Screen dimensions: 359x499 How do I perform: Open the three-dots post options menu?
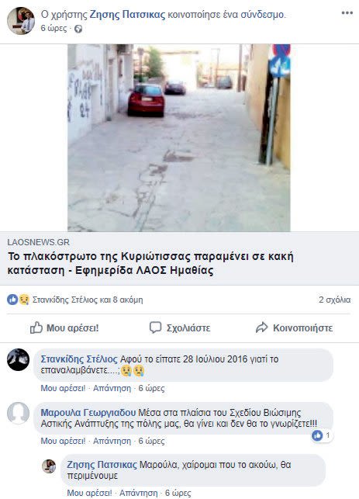click(347, 13)
